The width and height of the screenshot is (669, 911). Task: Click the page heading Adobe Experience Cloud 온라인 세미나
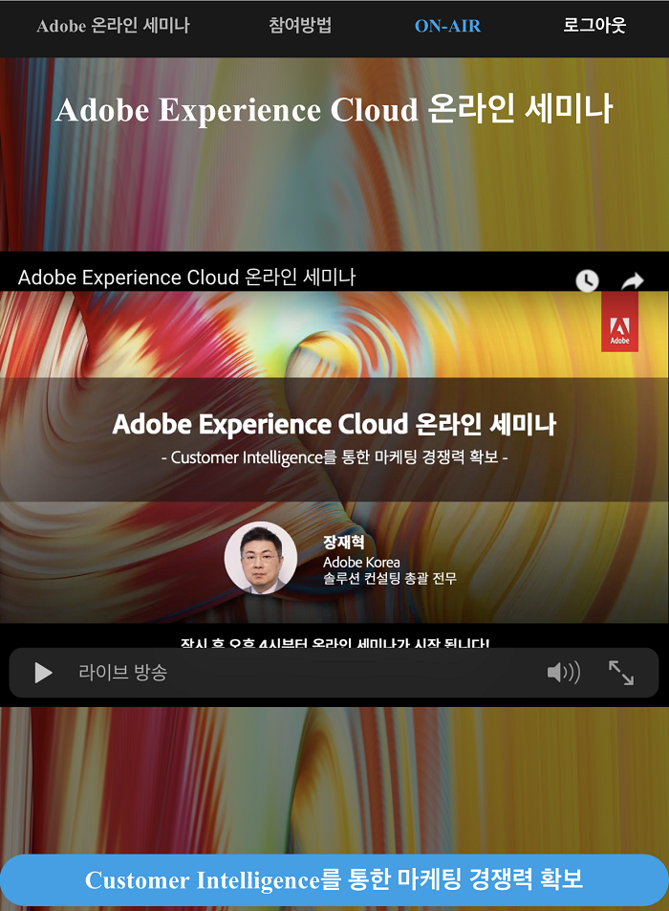(334, 109)
